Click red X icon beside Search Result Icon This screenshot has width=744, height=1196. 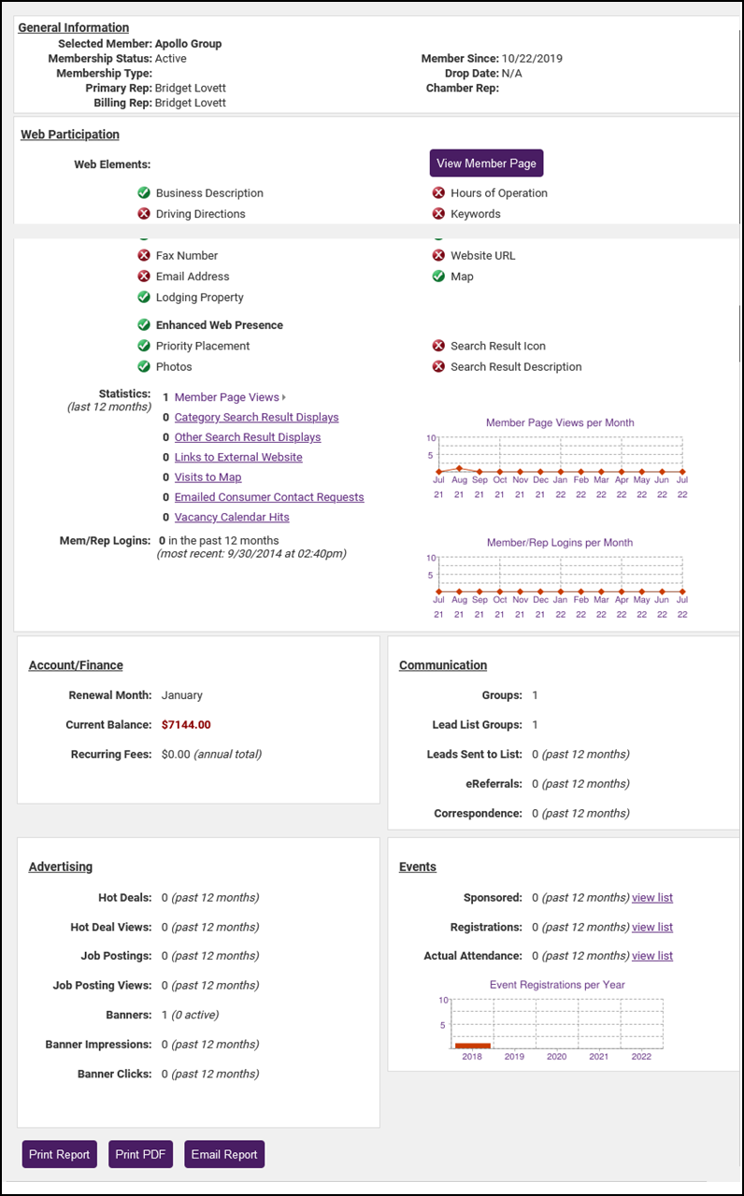438,346
